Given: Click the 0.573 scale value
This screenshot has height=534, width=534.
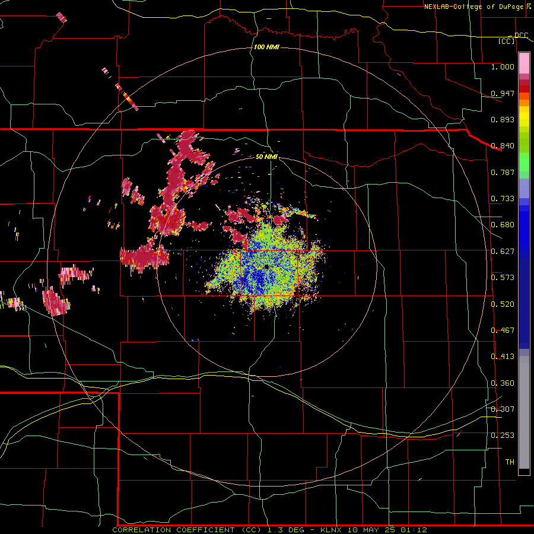Looking at the screenshot, I should [x=503, y=278].
